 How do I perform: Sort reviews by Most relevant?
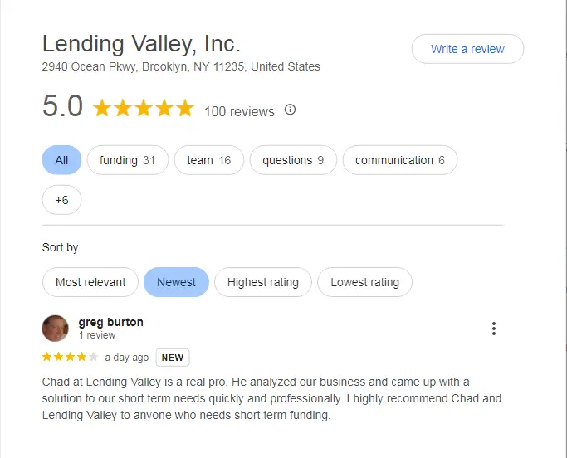click(90, 282)
